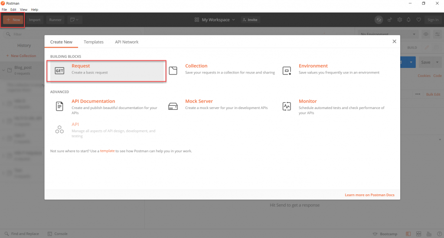
Task: Open the settings gear icon
Action: click(399, 20)
